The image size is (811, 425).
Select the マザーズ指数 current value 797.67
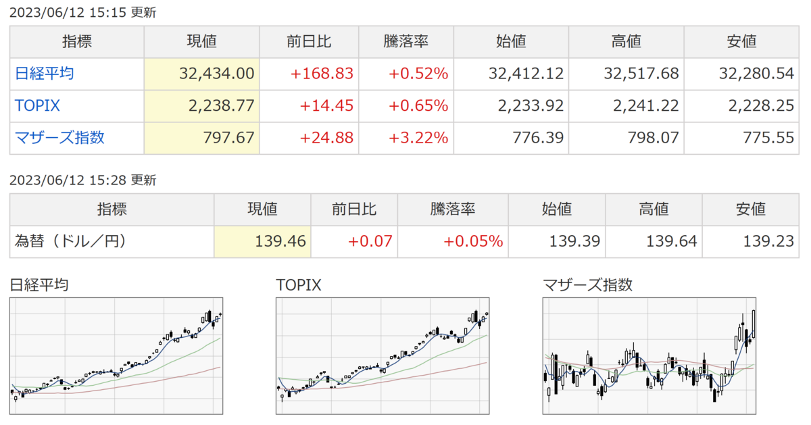pyautogui.click(x=229, y=138)
